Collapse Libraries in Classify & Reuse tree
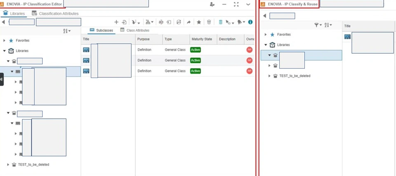The width and height of the screenshot is (396, 176). (266, 45)
